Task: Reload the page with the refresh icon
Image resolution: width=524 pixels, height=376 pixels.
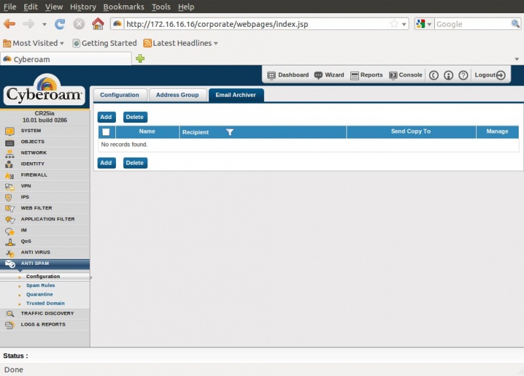Action: [60, 24]
